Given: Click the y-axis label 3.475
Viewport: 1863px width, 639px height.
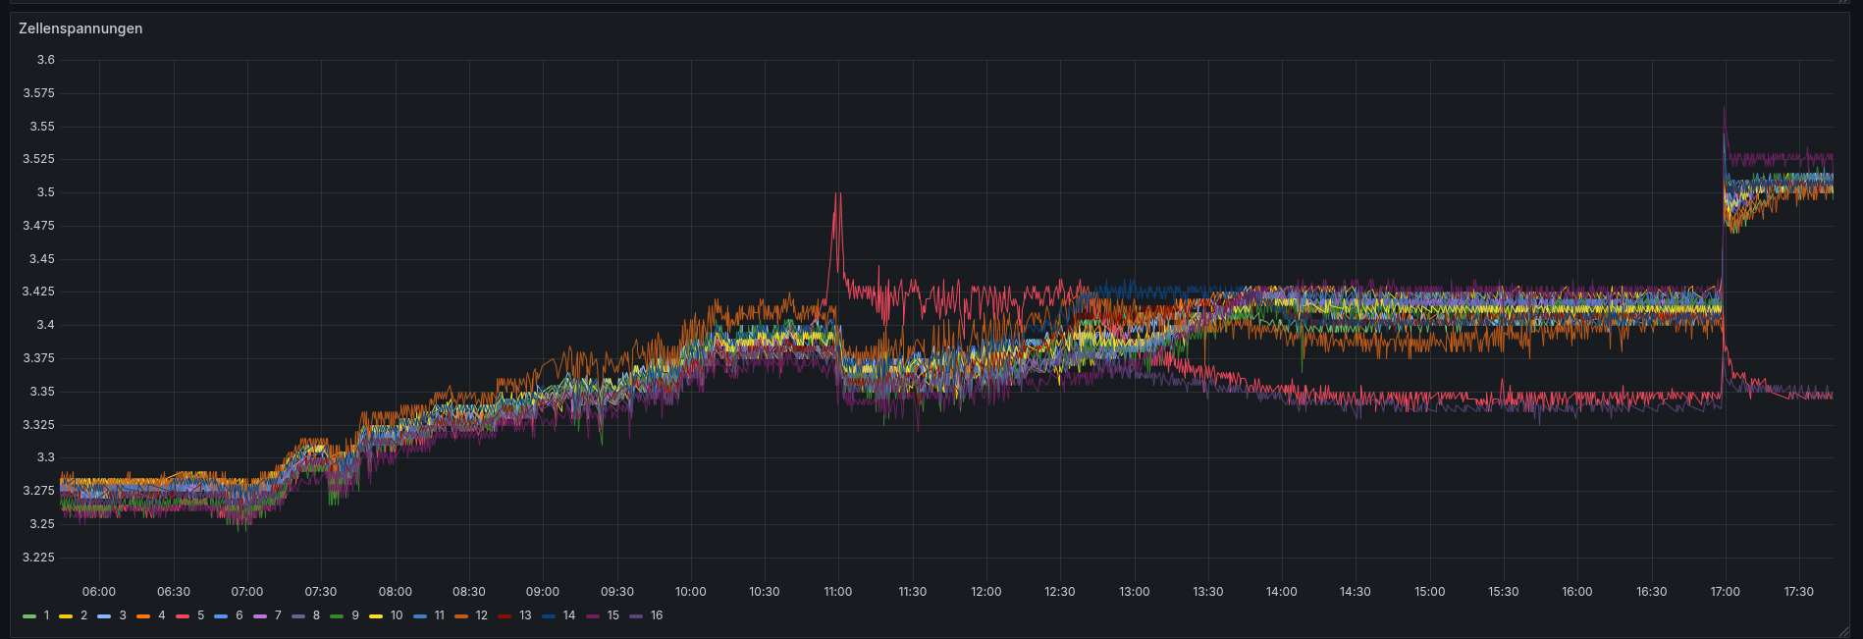Looking at the screenshot, I should coord(39,226).
